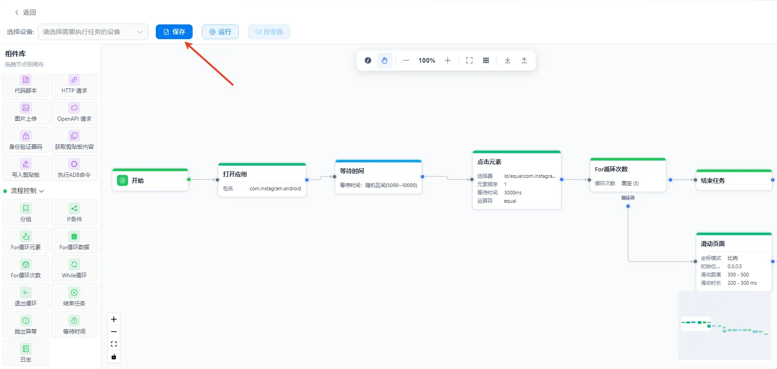
Task: Click the 运行 button
Action: point(220,32)
